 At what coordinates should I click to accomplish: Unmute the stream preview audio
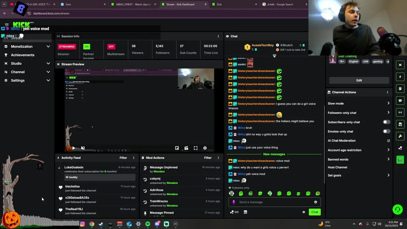[x=83, y=148]
